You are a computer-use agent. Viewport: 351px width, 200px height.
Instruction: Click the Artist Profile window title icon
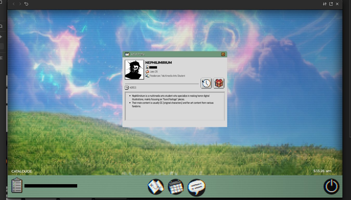127,54
